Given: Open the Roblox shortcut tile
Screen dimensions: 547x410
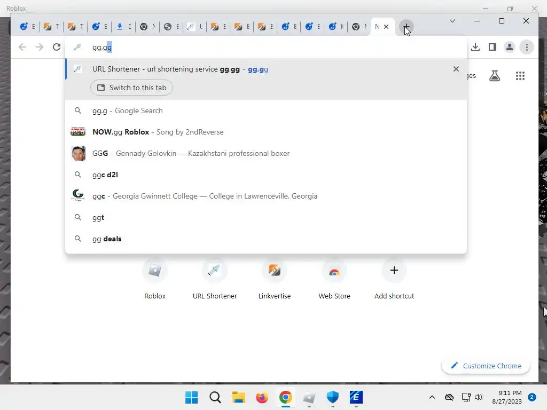Looking at the screenshot, I should 155,280.
